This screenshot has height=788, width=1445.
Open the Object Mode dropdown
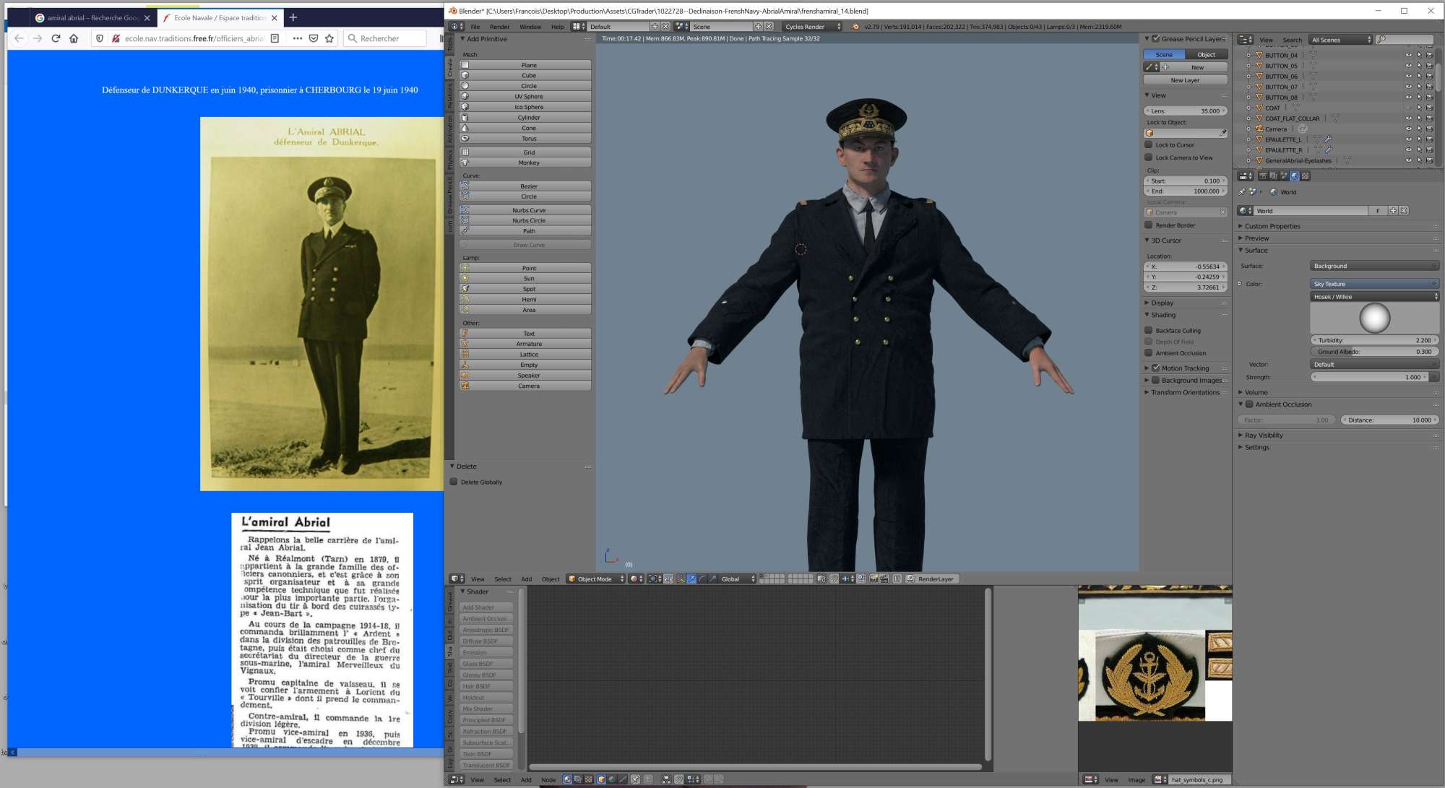click(x=595, y=579)
